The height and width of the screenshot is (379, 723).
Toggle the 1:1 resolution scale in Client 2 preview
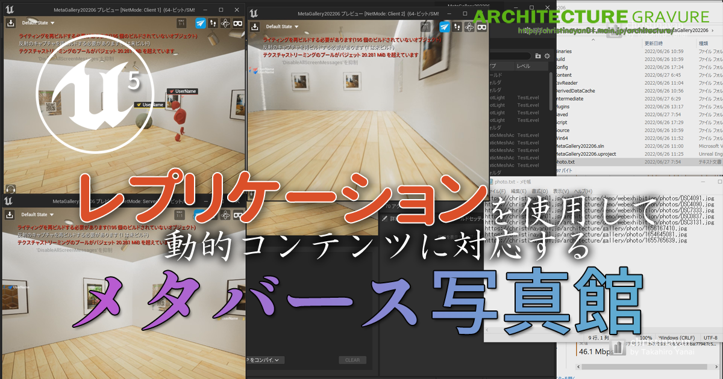[425, 26]
